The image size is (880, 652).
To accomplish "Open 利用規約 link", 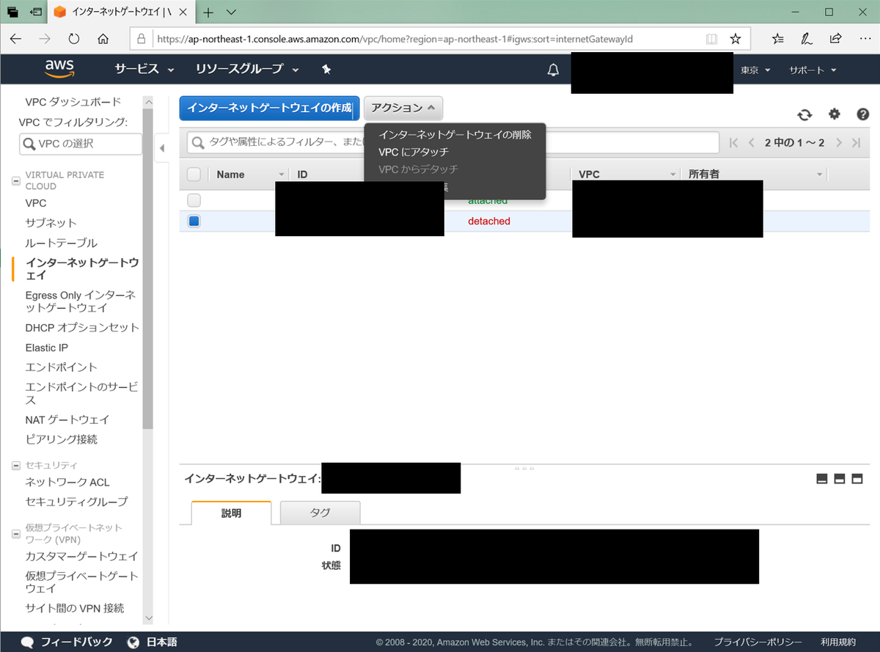I will (x=838, y=642).
